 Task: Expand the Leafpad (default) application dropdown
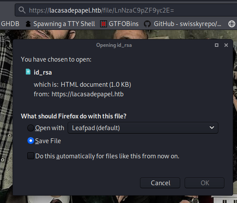click(x=143, y=128)
